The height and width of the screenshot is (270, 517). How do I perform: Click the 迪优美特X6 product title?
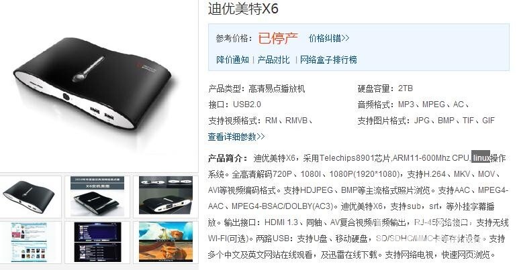pyautogui.click(x=243, y=9)
